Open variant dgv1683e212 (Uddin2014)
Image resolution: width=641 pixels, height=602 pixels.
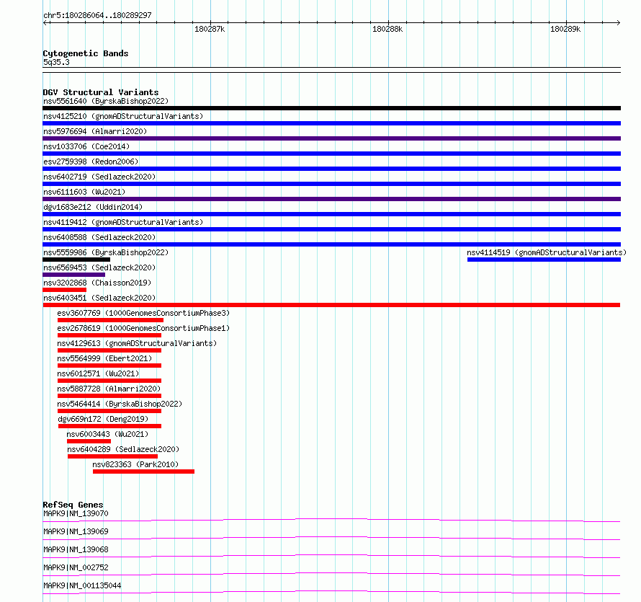click(93, 207)
